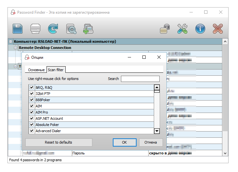Minimize the Password Finder main window
Image resolution: width=238 pixels, height=172 pixels.
click(191, 12)
